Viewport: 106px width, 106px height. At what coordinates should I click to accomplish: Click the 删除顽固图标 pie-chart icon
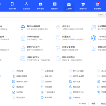(x=58, y=59)
